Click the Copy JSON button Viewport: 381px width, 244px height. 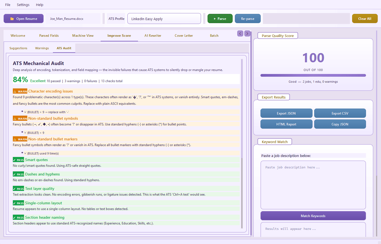(x=340, y=124)
